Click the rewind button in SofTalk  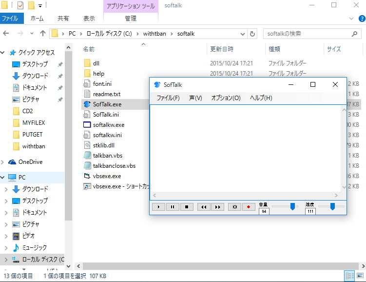pyautogui.click(x=204, y=207)
